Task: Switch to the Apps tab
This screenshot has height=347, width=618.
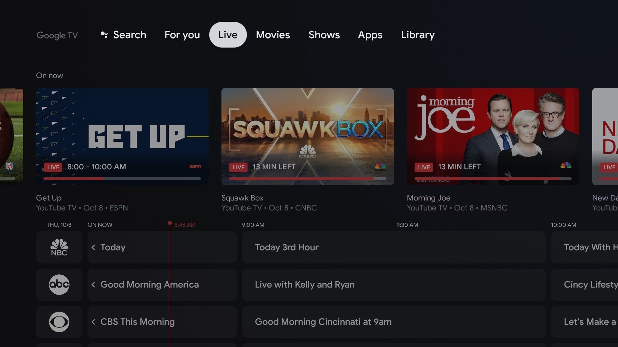Action: pos(370,35)
